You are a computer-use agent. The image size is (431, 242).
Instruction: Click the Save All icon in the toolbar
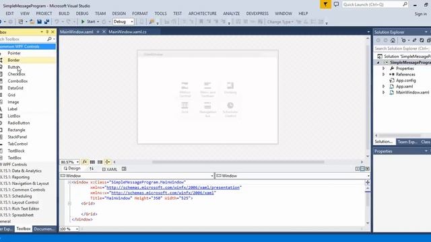tap(46, 22)
